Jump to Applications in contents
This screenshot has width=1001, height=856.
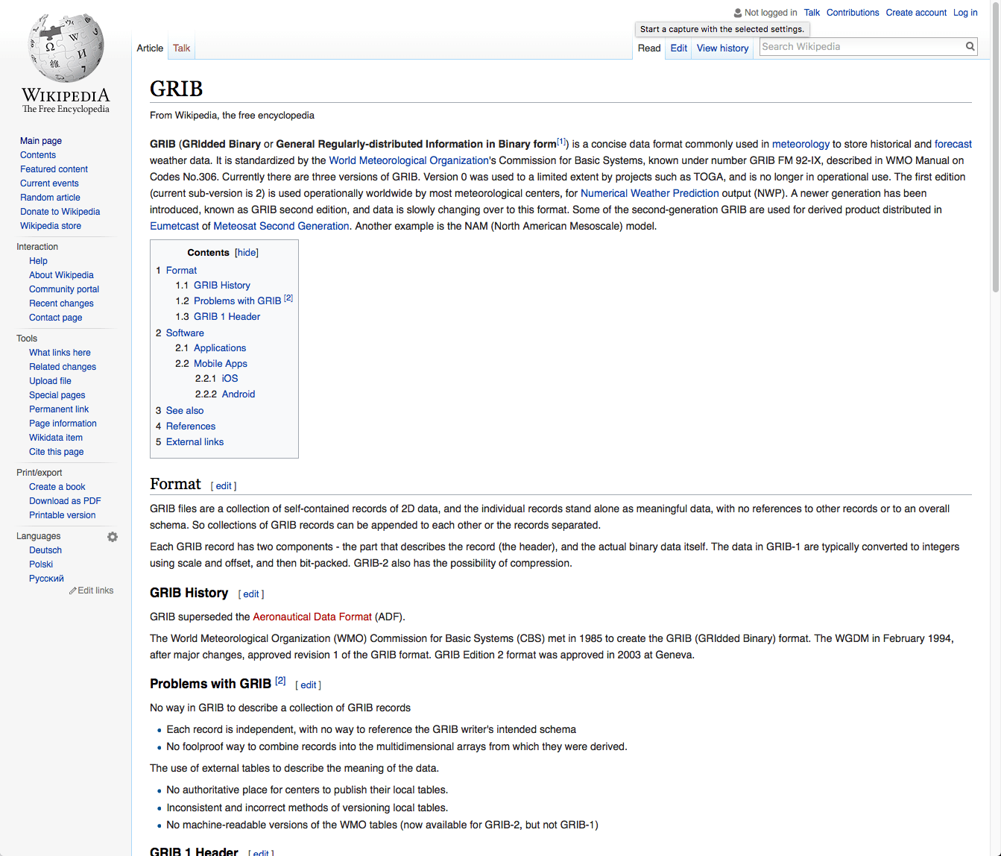[220, 348]
